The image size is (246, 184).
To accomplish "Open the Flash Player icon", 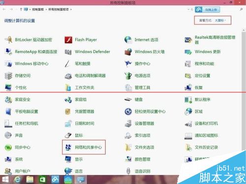I will [x=68, y=40].
